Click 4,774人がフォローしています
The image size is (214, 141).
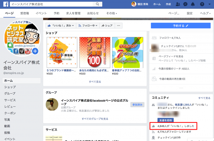[174, 132]
